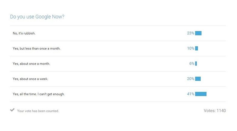Click the 10% result bar
The image size is (237, 131).
[x=196, y=48]
